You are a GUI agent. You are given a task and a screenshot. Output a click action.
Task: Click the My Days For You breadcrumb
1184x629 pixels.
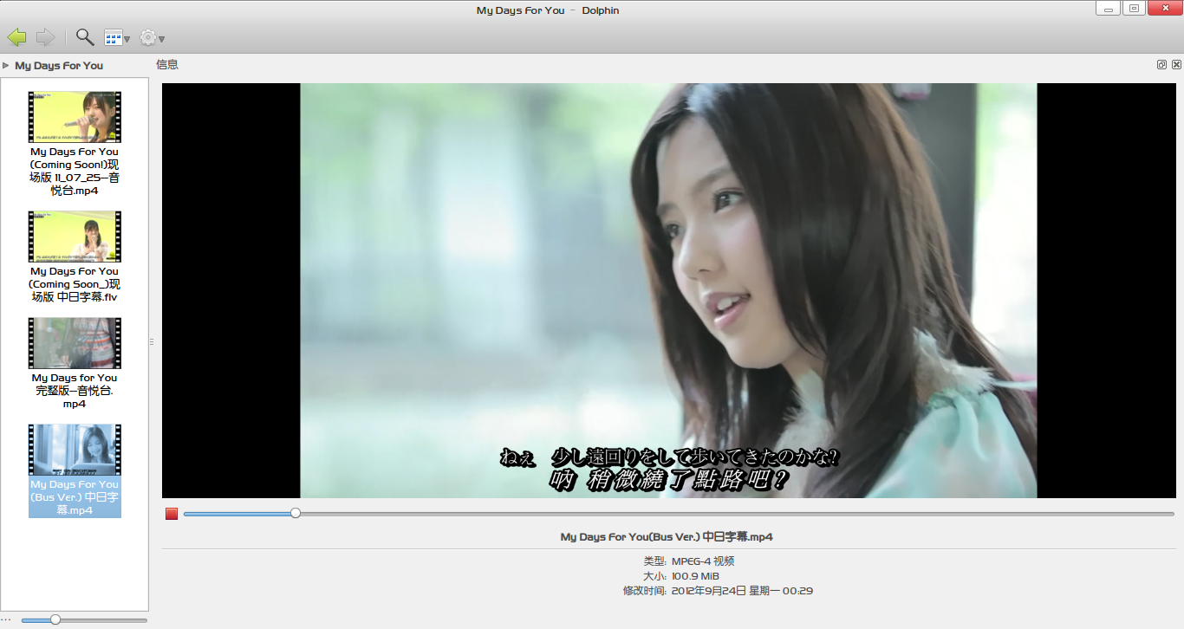point(59,65)
